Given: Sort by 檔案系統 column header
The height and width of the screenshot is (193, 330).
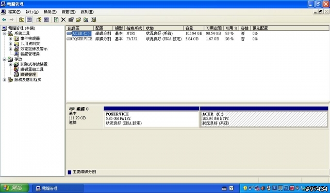Looking at the screenshot, I should (134, 28).
